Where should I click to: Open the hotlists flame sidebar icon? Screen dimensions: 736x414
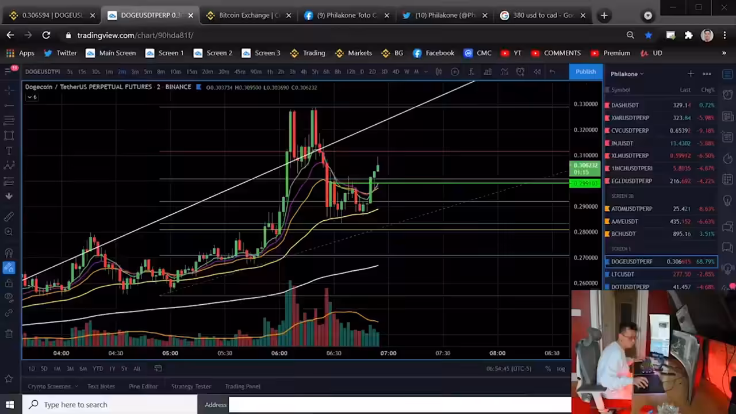coord(728,158)
